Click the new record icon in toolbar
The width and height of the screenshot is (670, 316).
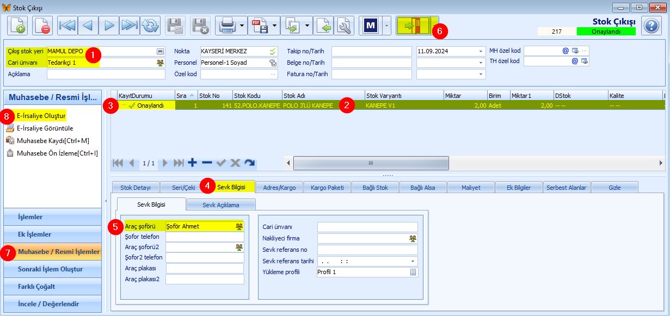[x=17, y=26]
